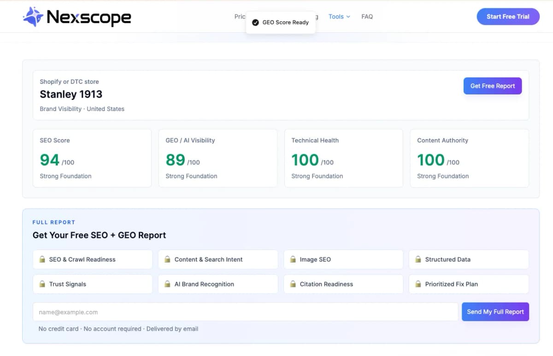Click the lock icon beside Structured Data
Screen dimensions: 553x356
[418, 259]
